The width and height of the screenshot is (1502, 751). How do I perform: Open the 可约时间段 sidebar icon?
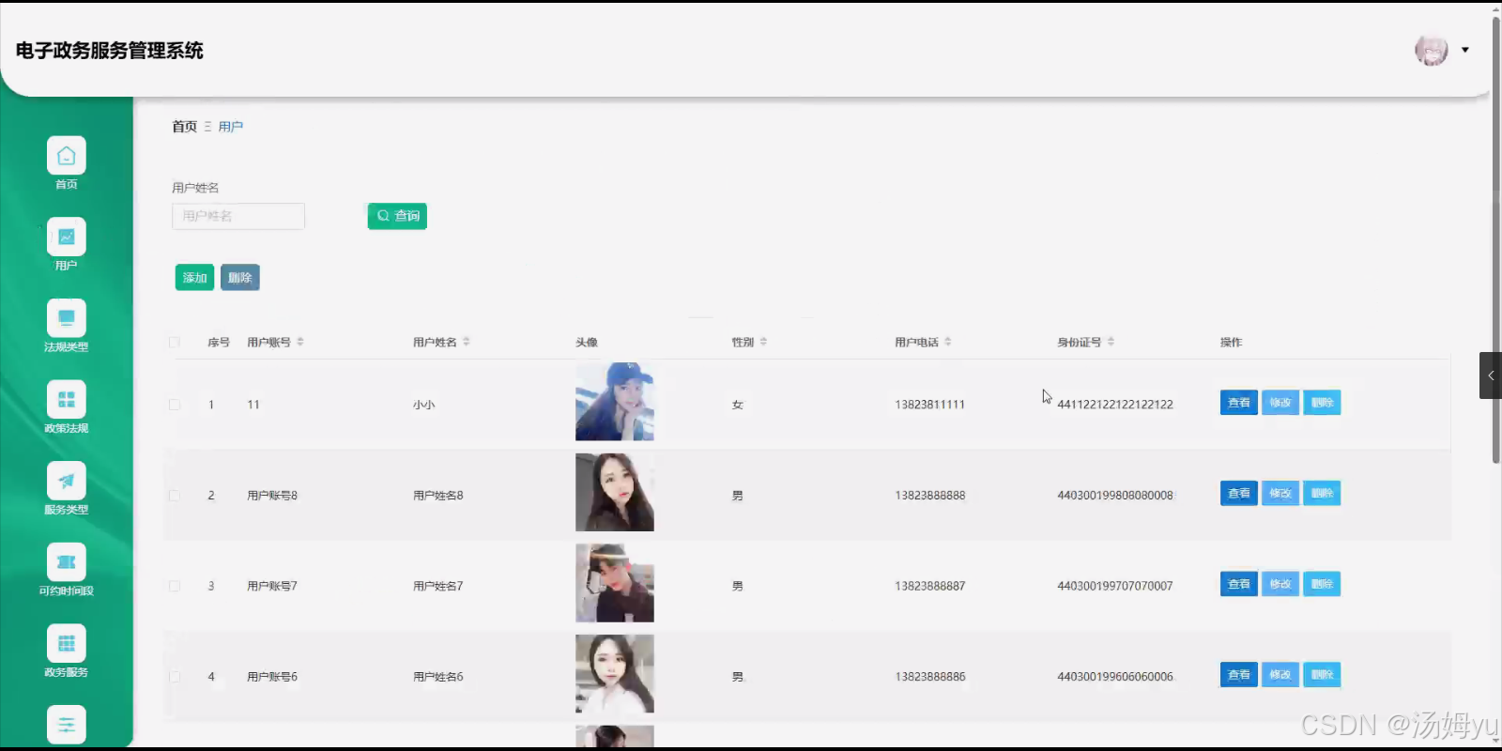pos(66,562)
